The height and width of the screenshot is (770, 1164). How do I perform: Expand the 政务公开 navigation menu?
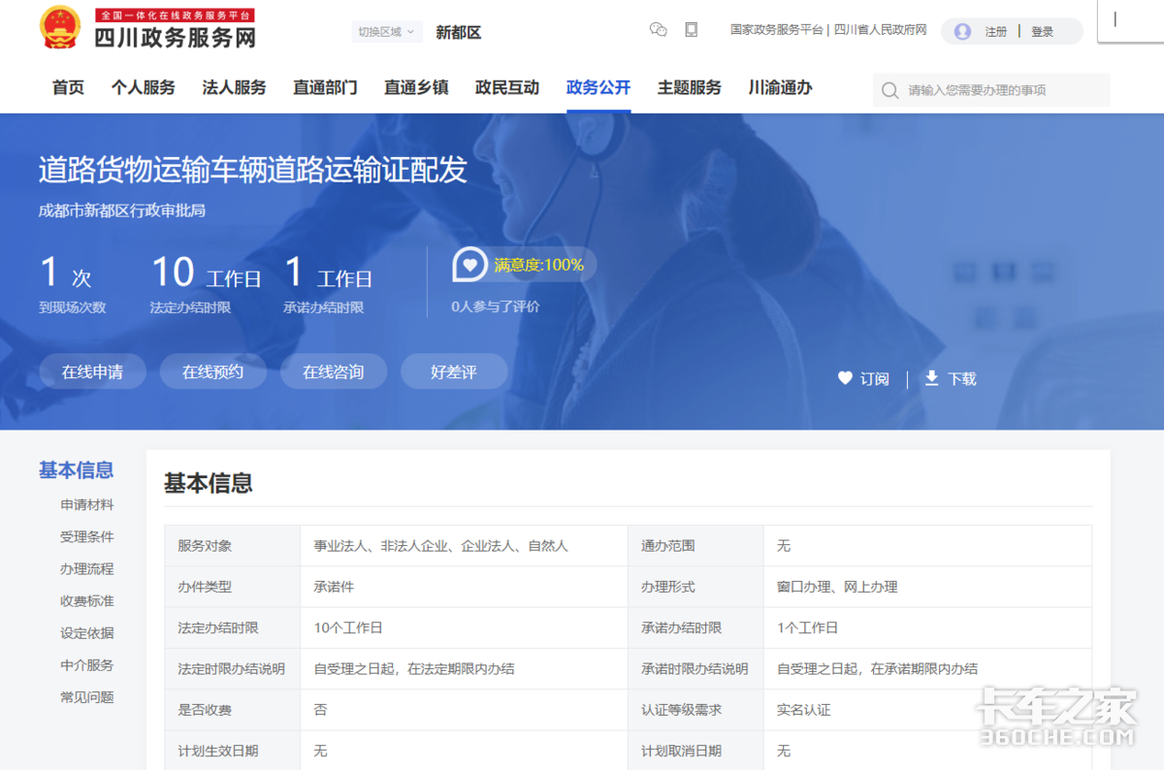tap(597, 87)
